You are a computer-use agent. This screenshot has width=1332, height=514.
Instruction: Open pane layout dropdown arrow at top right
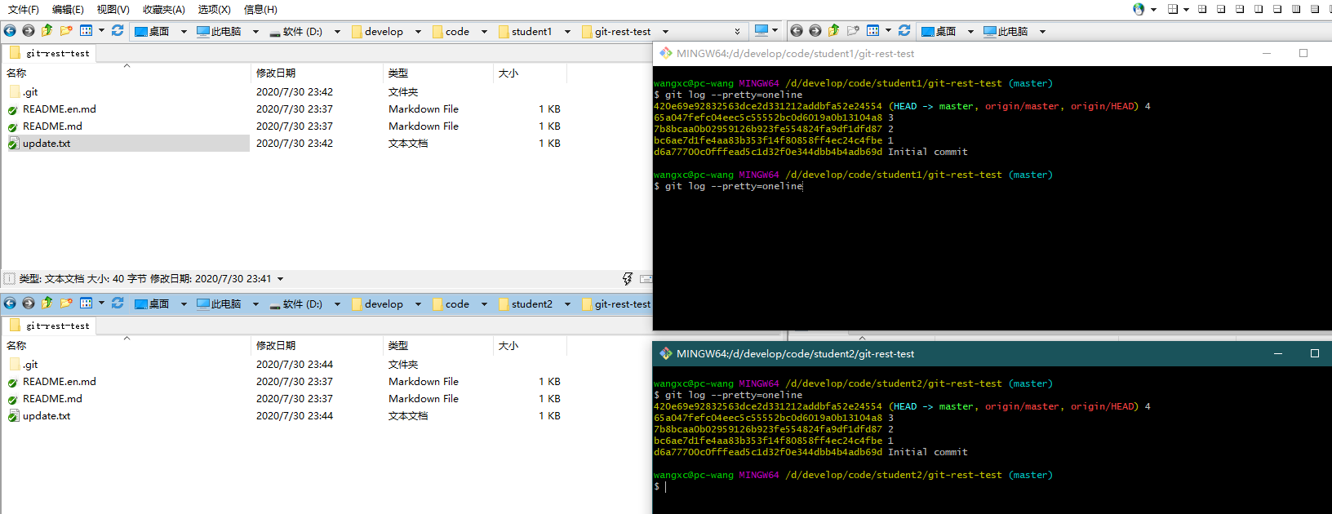[1186, 10]
